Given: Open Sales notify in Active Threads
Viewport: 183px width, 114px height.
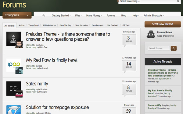Looking at the screenshot, I should point(154,105).
